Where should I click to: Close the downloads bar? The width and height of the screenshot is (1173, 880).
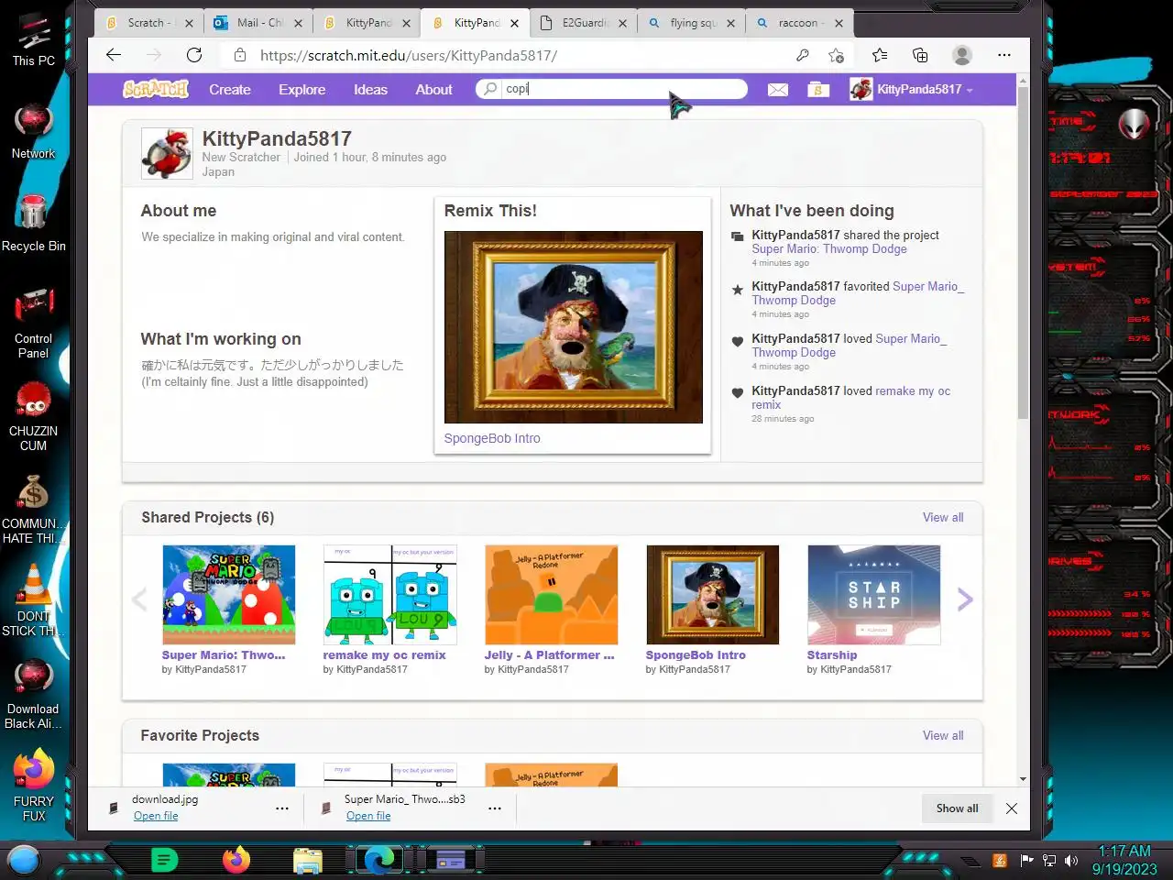click(1012, 808)
